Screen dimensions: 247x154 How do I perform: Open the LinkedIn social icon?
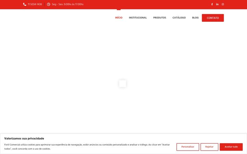217,4
